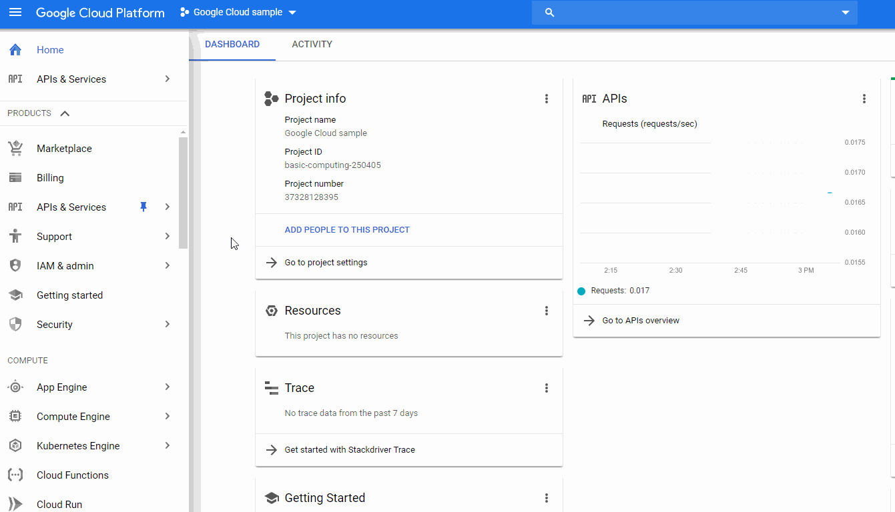The height and width of the screenshot is (512, 895).
Task: Expand Kubernetes Engine submenu chevron
Action: pyautogui.click(x=168, y=445)
